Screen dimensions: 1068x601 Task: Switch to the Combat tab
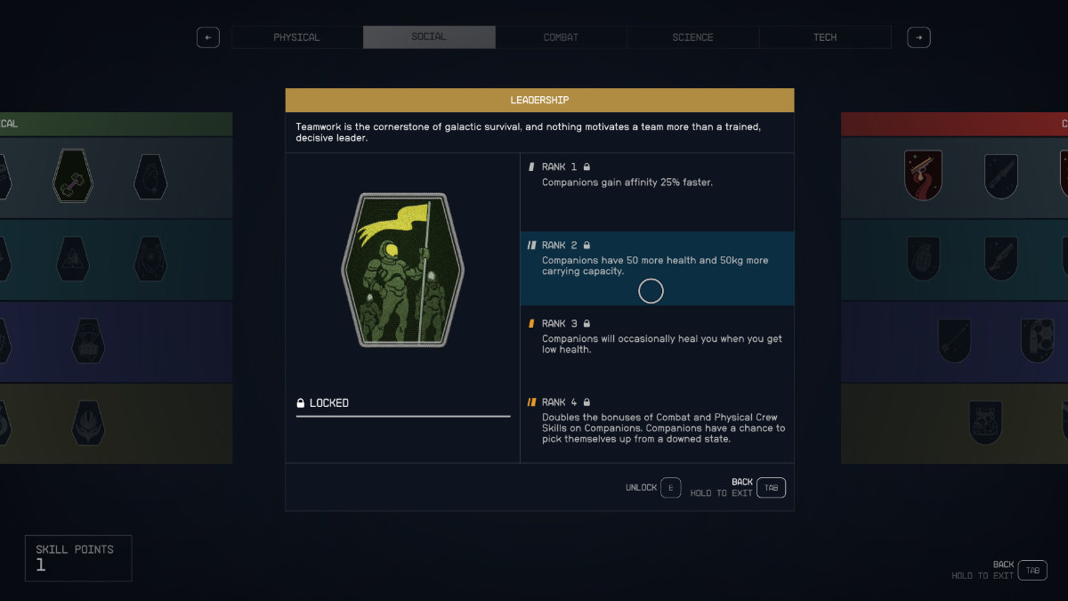pos(561,37)
